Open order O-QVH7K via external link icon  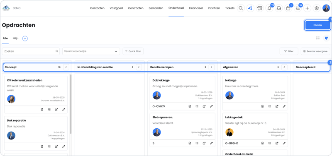(204, 106)
